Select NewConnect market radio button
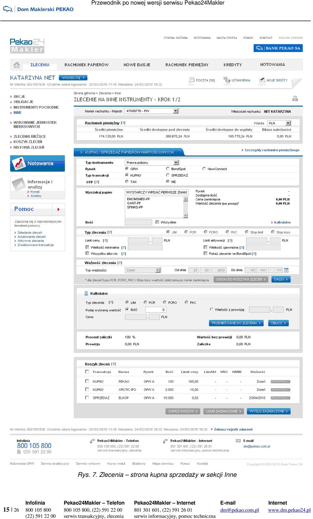The width and height of the screenshot is (313, 519). (x=204, y=169)
